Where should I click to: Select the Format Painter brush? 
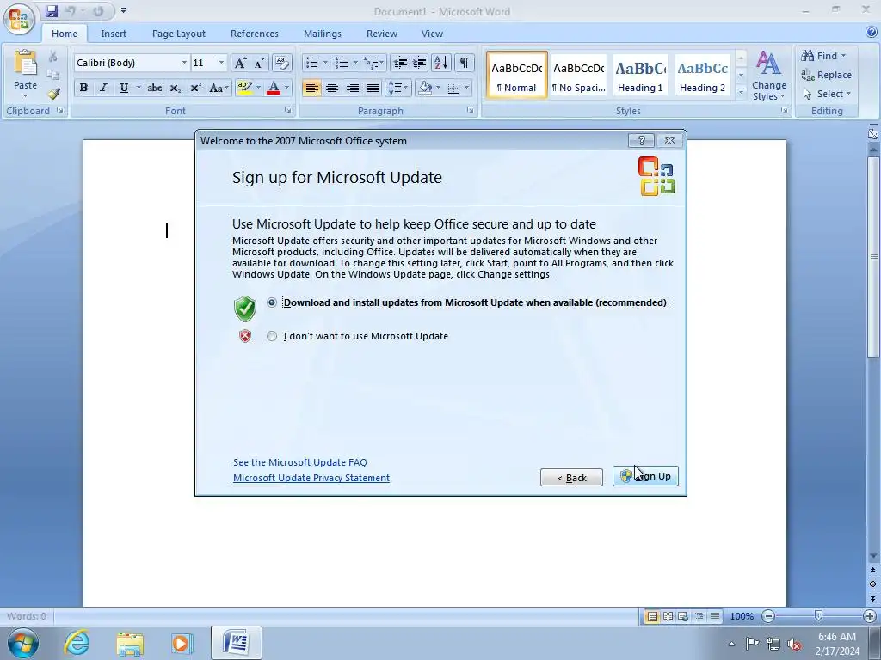tap(54, 93)
